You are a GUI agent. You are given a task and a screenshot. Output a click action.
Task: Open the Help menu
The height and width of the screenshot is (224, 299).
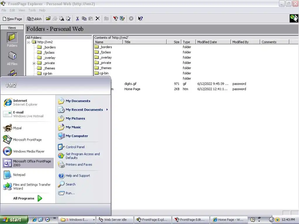click(x=42, y=10)
